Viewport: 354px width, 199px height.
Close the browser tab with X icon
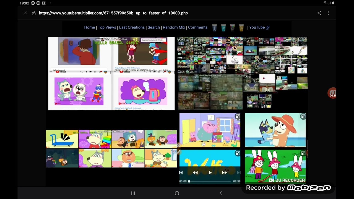25,13
